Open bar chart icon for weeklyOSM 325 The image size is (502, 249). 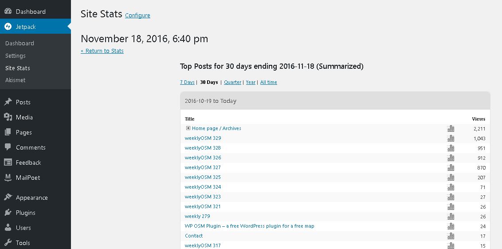pyautogui.click(x=451, y=177)
